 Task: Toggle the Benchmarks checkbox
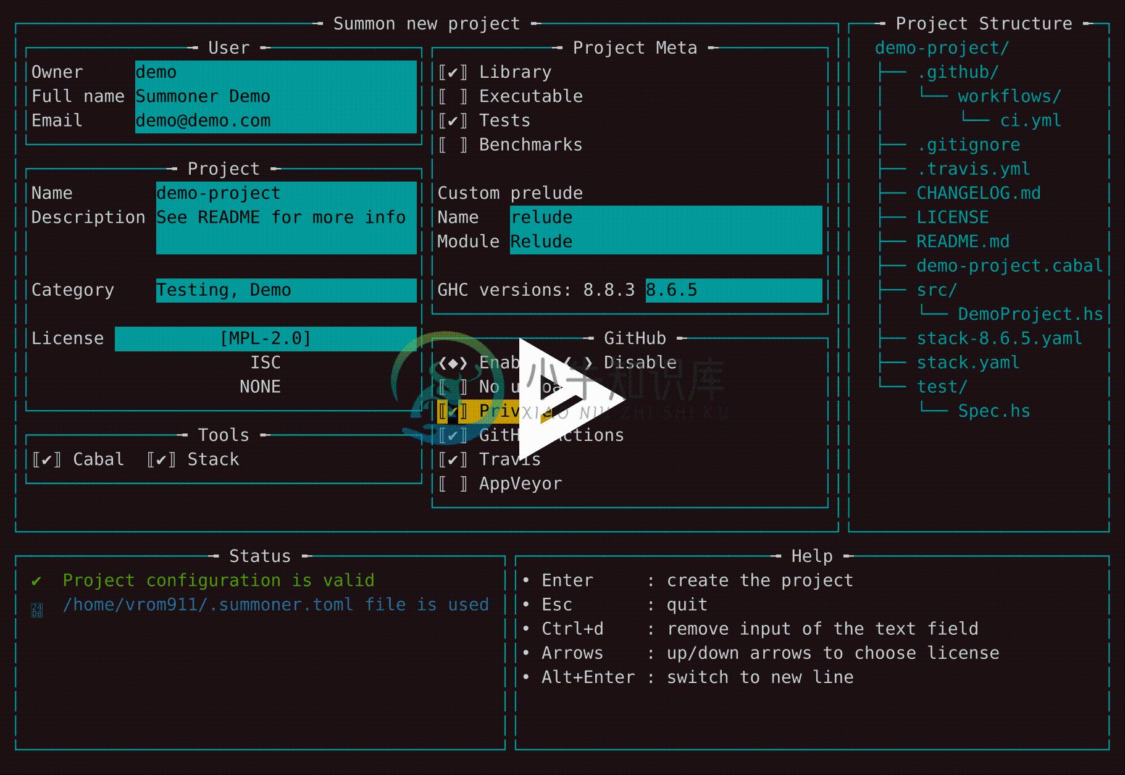[x=453, y=145]
